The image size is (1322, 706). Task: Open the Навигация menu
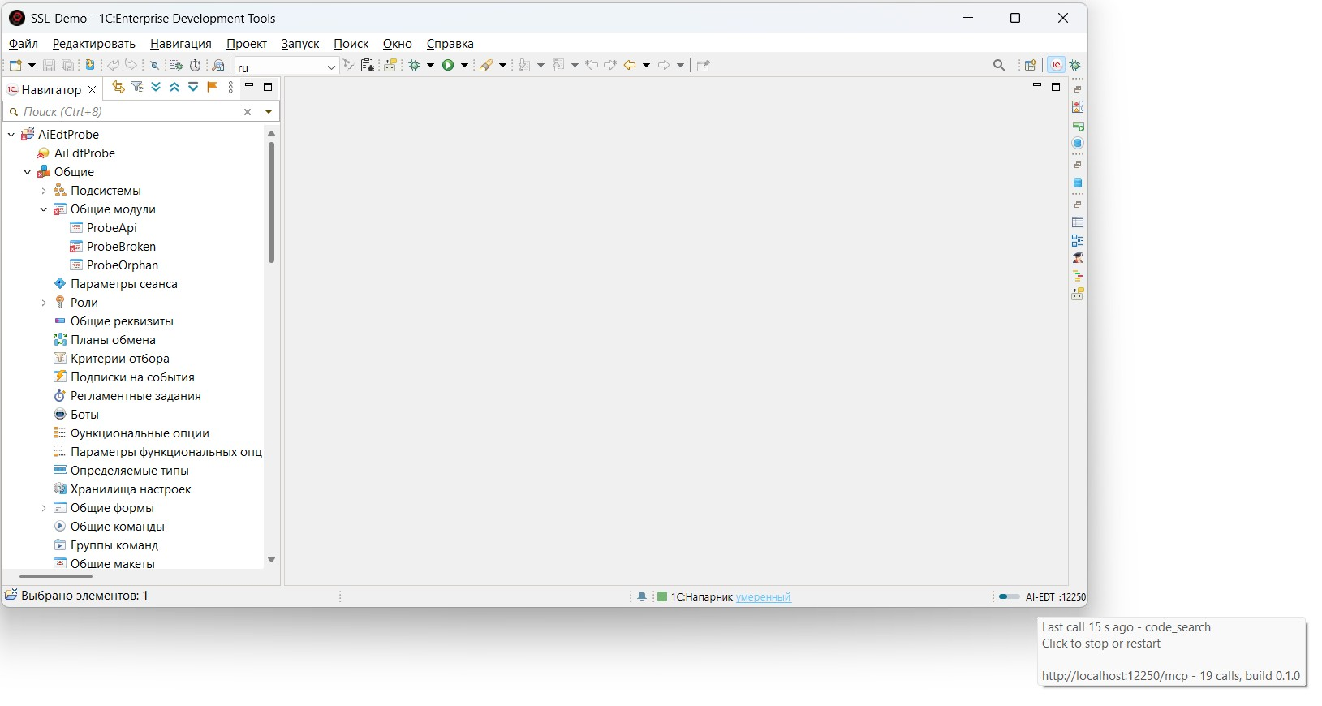[x=181, y=44]
